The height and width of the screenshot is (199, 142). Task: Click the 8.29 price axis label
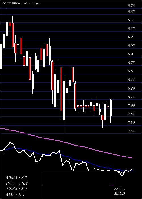tap(131, 88)
